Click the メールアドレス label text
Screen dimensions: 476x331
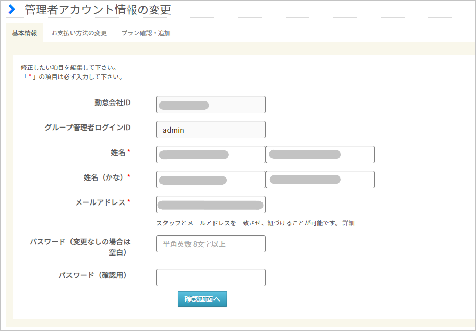click(100, 202)
